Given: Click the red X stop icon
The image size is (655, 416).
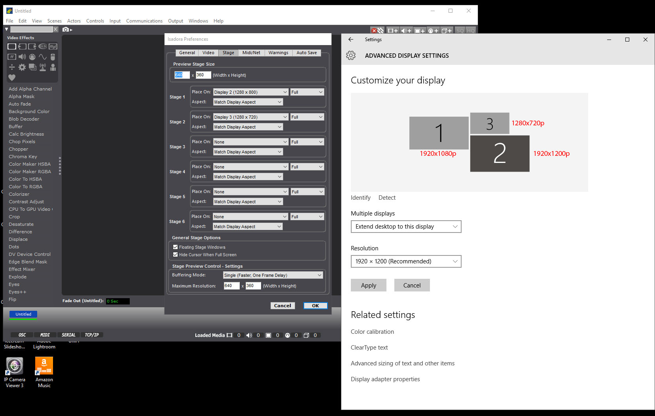Looking at the screenshot, I should point(374,30).
